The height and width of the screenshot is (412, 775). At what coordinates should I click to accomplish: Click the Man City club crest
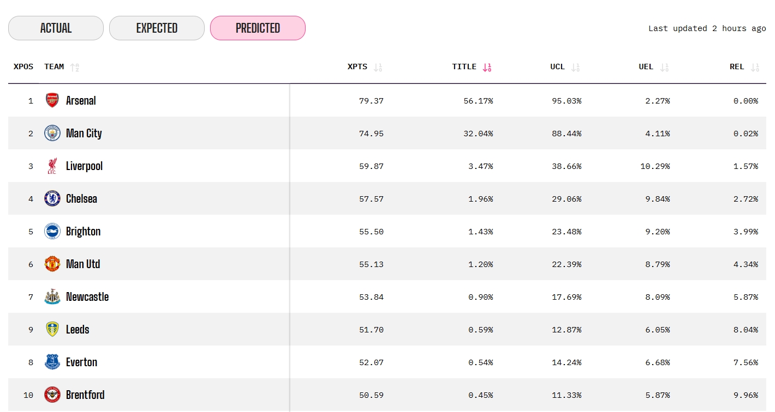click(52, 133)
